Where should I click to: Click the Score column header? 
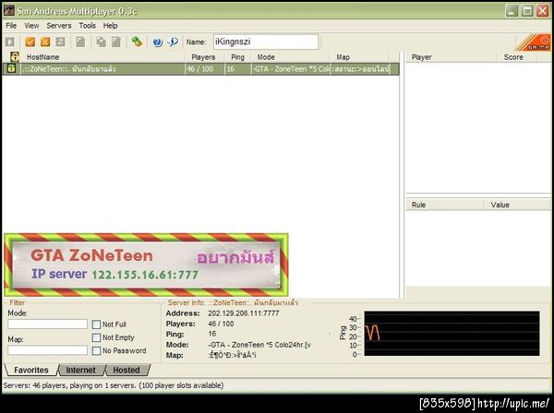pos(517,57)
